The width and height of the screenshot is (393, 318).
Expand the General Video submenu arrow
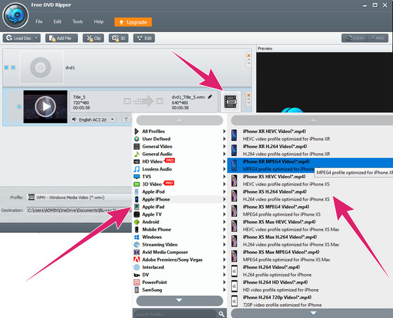(x=224, y=146)
